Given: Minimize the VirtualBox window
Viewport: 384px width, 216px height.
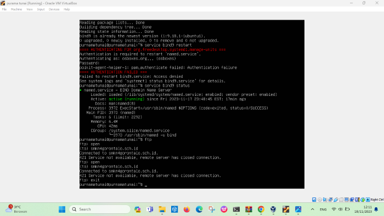Looking at the screenshot, I should 351,3.
